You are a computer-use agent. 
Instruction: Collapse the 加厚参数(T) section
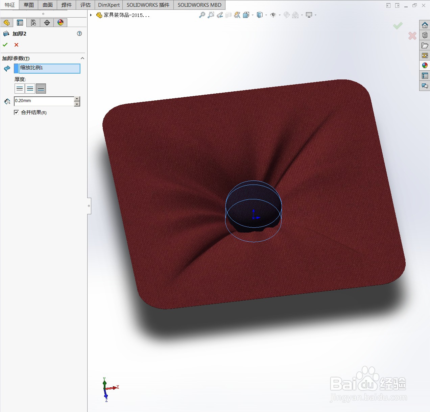click(x=82, y=58)
